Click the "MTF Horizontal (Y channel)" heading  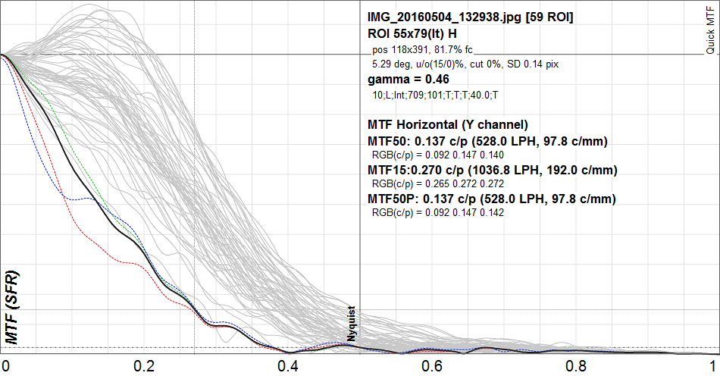tap(448, 124)
